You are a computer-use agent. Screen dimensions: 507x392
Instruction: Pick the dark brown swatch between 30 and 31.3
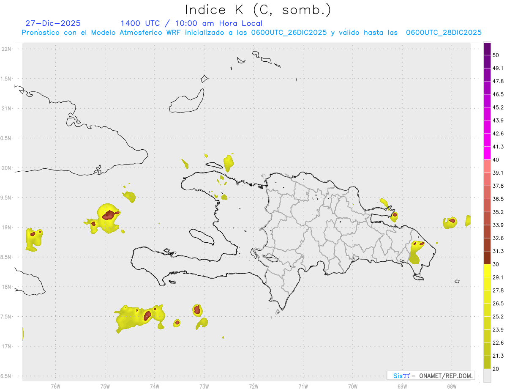[487, 258]
